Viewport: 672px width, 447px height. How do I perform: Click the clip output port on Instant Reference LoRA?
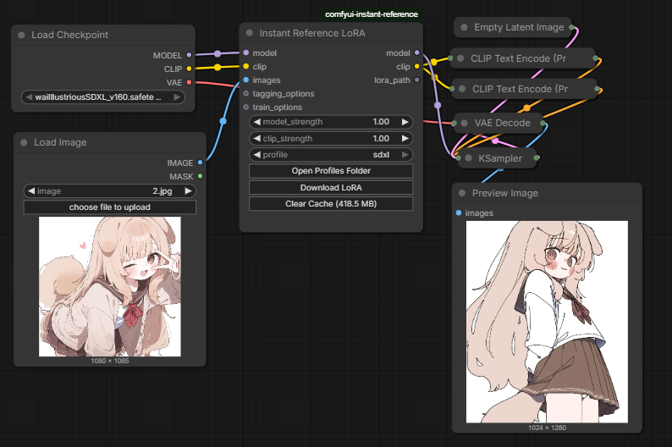[x=417, y=66]
